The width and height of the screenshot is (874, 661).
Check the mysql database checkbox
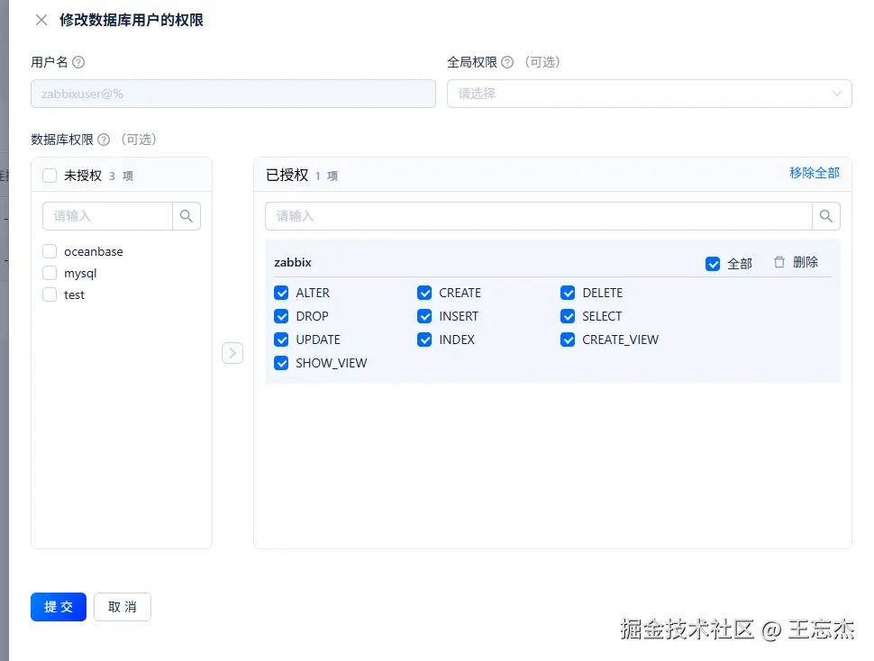coord(50,273)
